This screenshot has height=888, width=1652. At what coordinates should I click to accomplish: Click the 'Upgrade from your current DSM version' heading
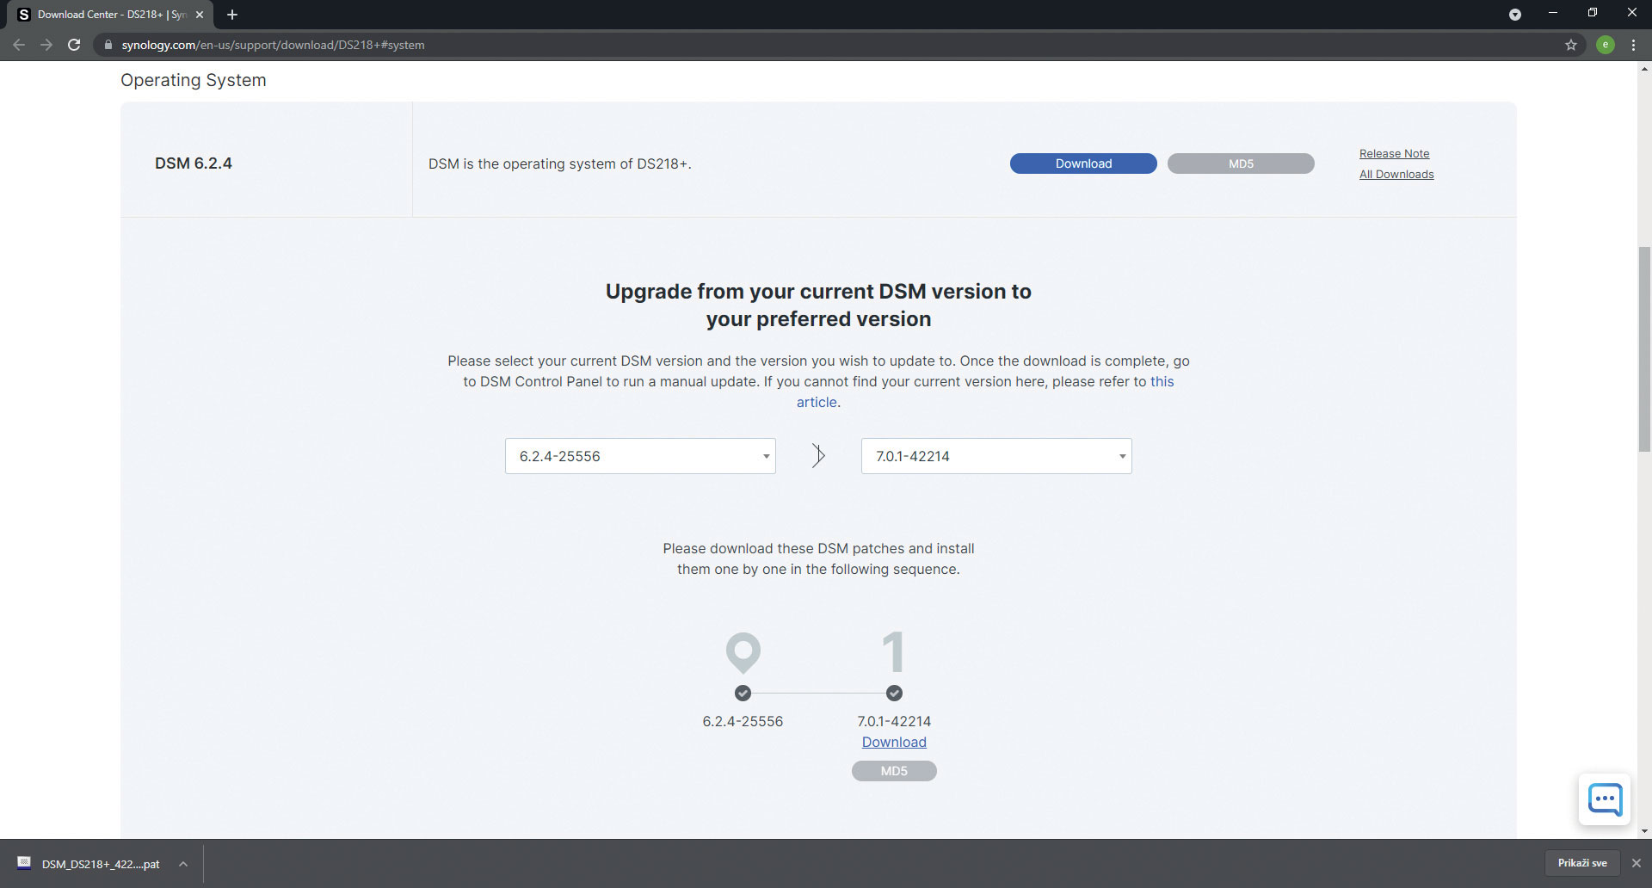818,305
